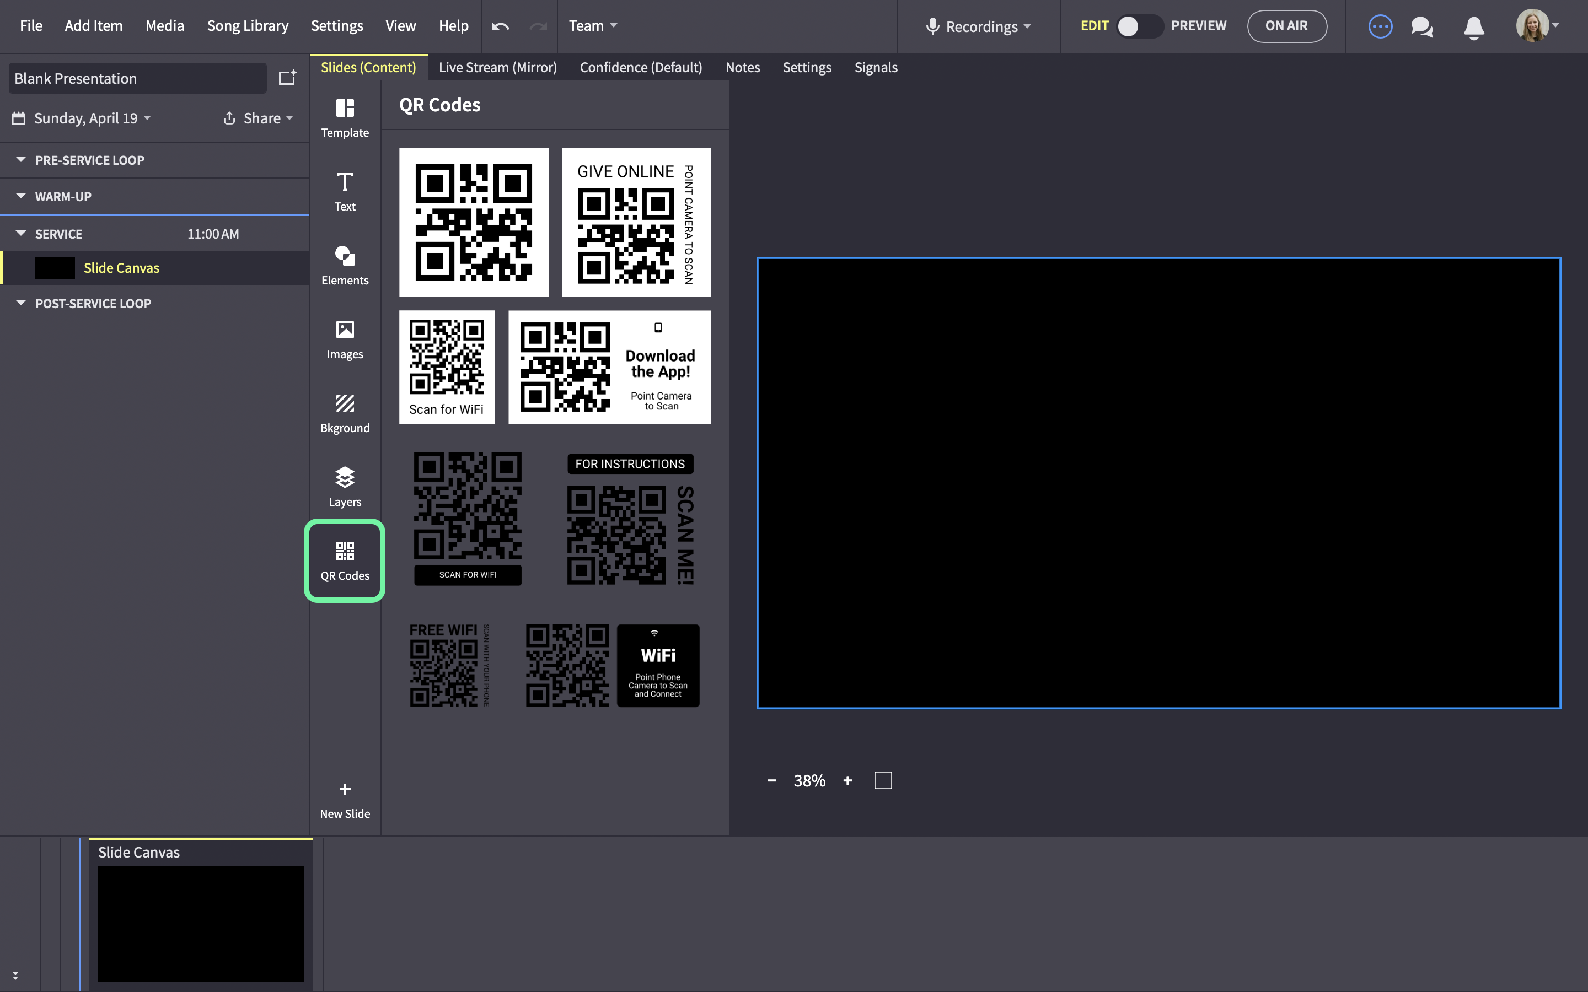This screenshot has height=992, width=1588.
Task: Select the Download the App QR template
Action: pyautogui.click(x=609, y=366)
